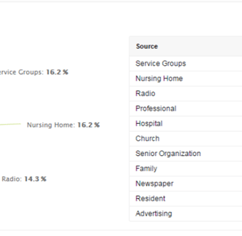The width and height of the screenshot is (242, 236).
Task: Click the Source column header
Action: point(186,46)
